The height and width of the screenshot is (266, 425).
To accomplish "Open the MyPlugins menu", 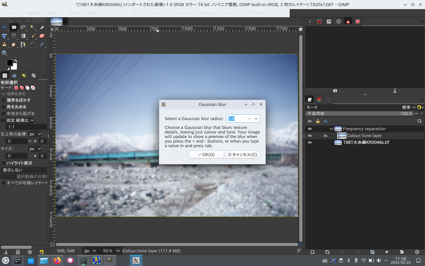I will coord(209,13).
